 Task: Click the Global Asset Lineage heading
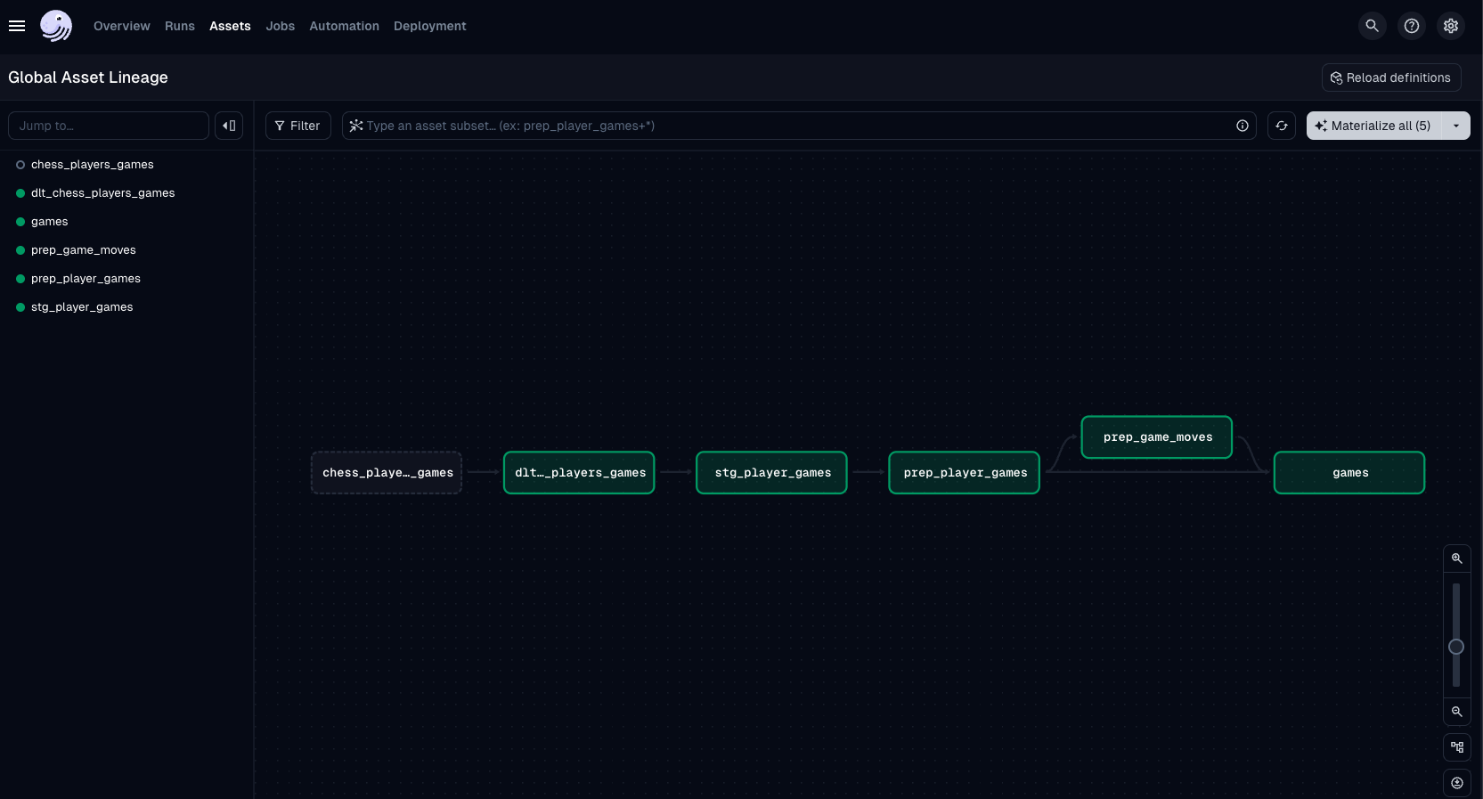(x=88, y=77)
